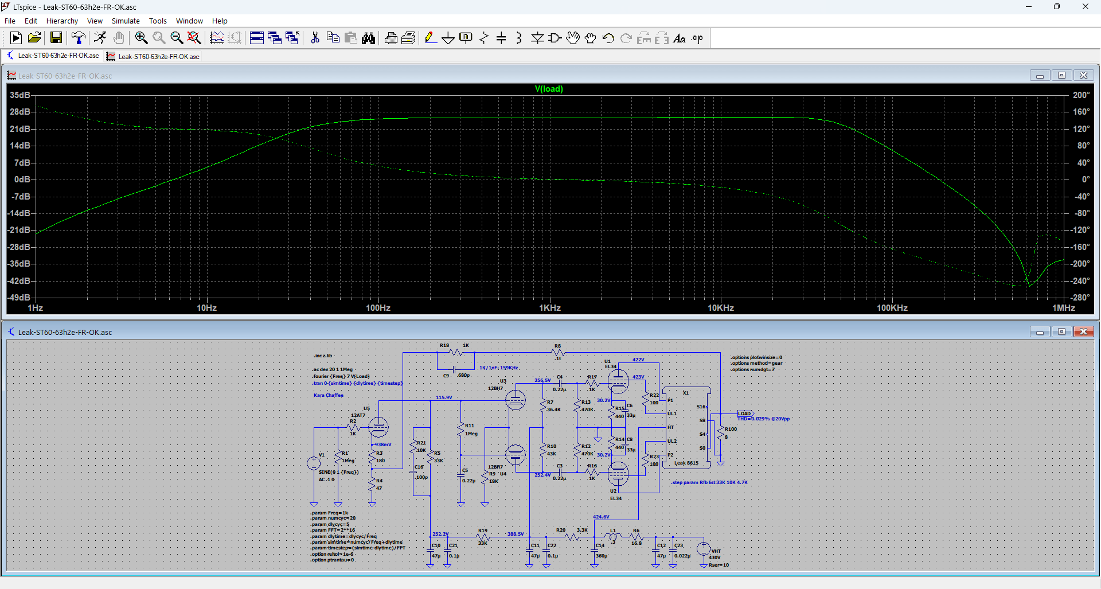Open the Control Panel hammer icon
The height and width of the screenshot is (589, 1101).
79,38
